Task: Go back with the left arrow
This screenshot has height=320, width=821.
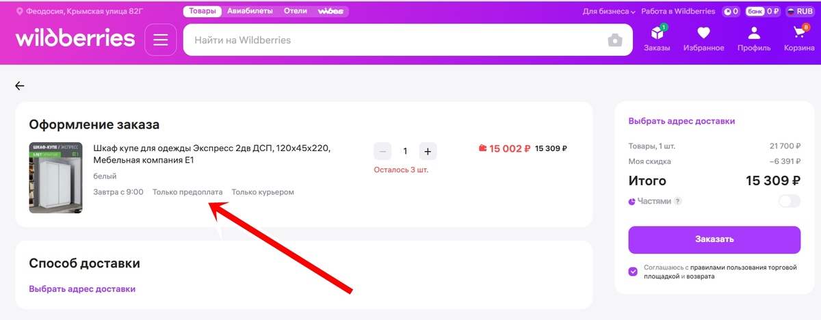Action: coord(20,85)
